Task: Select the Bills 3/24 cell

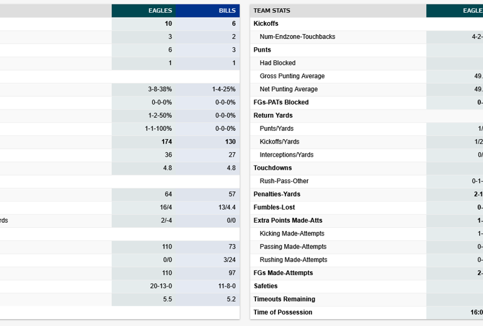Action: click(x=227, y=260)
